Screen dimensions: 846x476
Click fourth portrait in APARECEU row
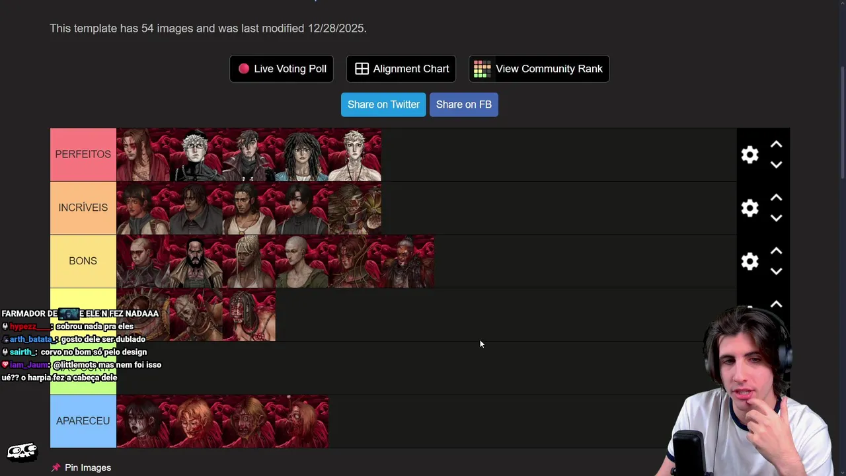pos(301,421)
